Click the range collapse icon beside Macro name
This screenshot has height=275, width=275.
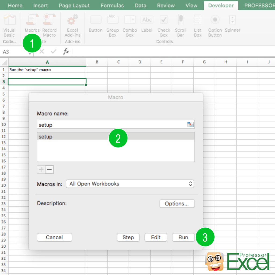(x=191, y=124)
